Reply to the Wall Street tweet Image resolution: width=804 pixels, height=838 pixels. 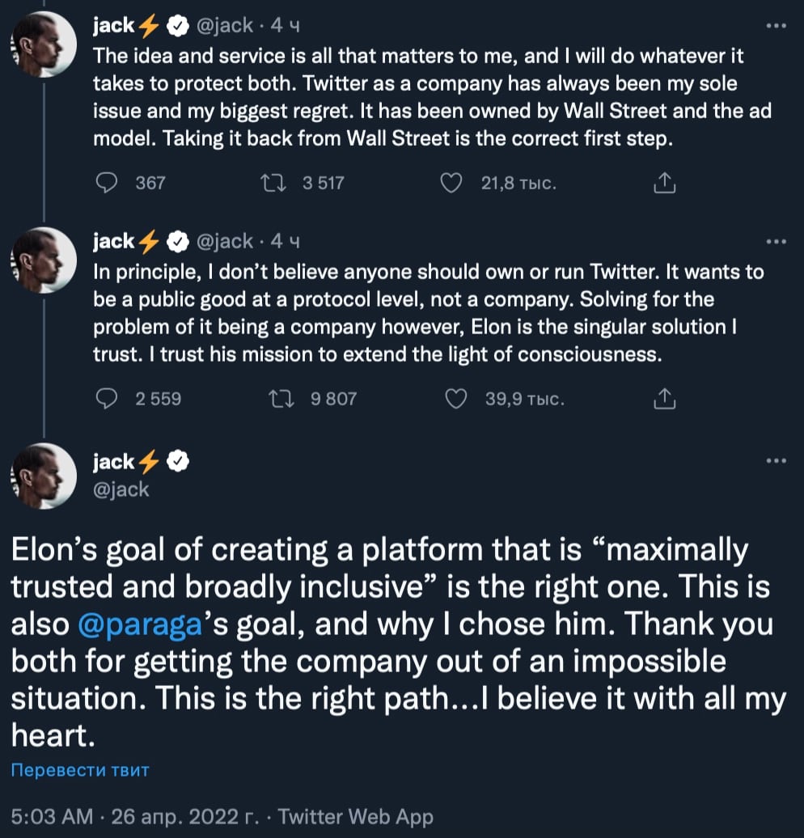pos(108,184)
